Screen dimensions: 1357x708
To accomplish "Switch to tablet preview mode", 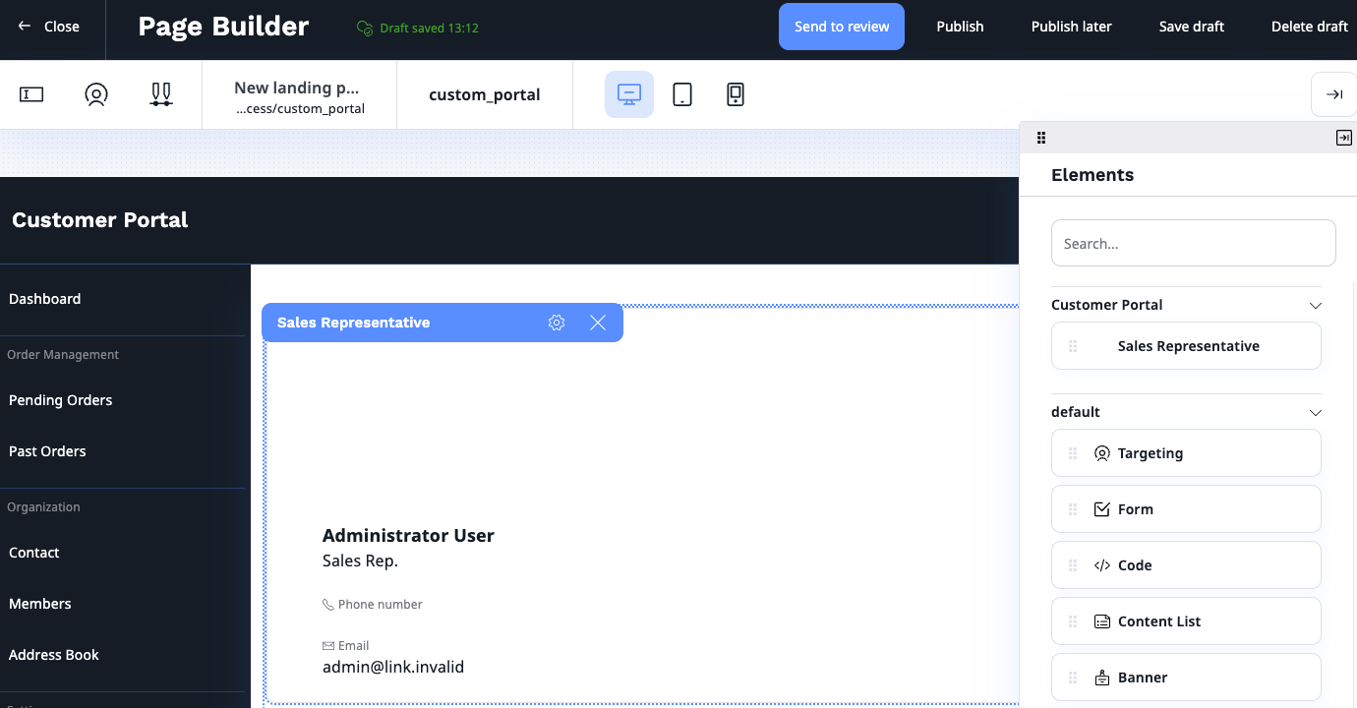I will click(682, 93).
